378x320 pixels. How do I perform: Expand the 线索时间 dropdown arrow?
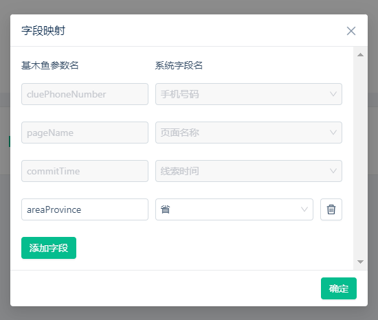click(x=333, y=171)
